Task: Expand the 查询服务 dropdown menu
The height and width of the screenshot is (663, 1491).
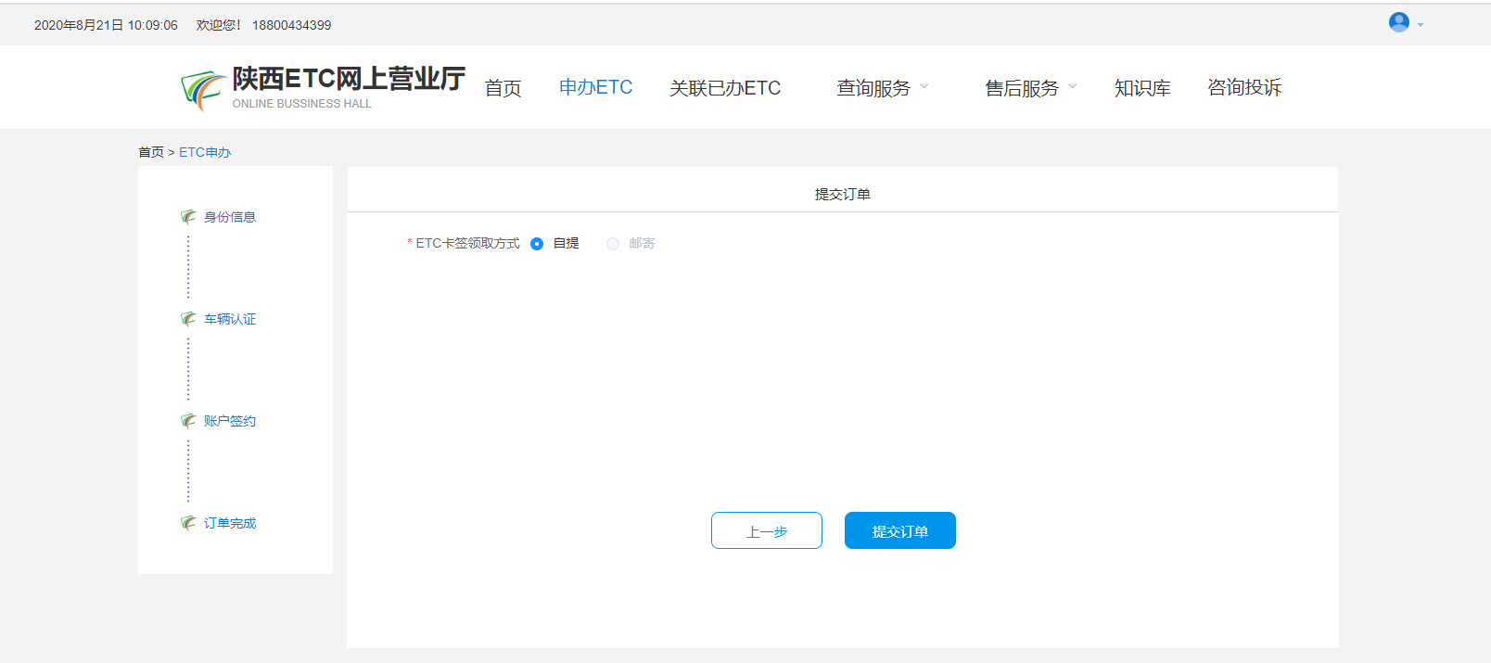Action: pyautogui.click(x=882, y=88)
